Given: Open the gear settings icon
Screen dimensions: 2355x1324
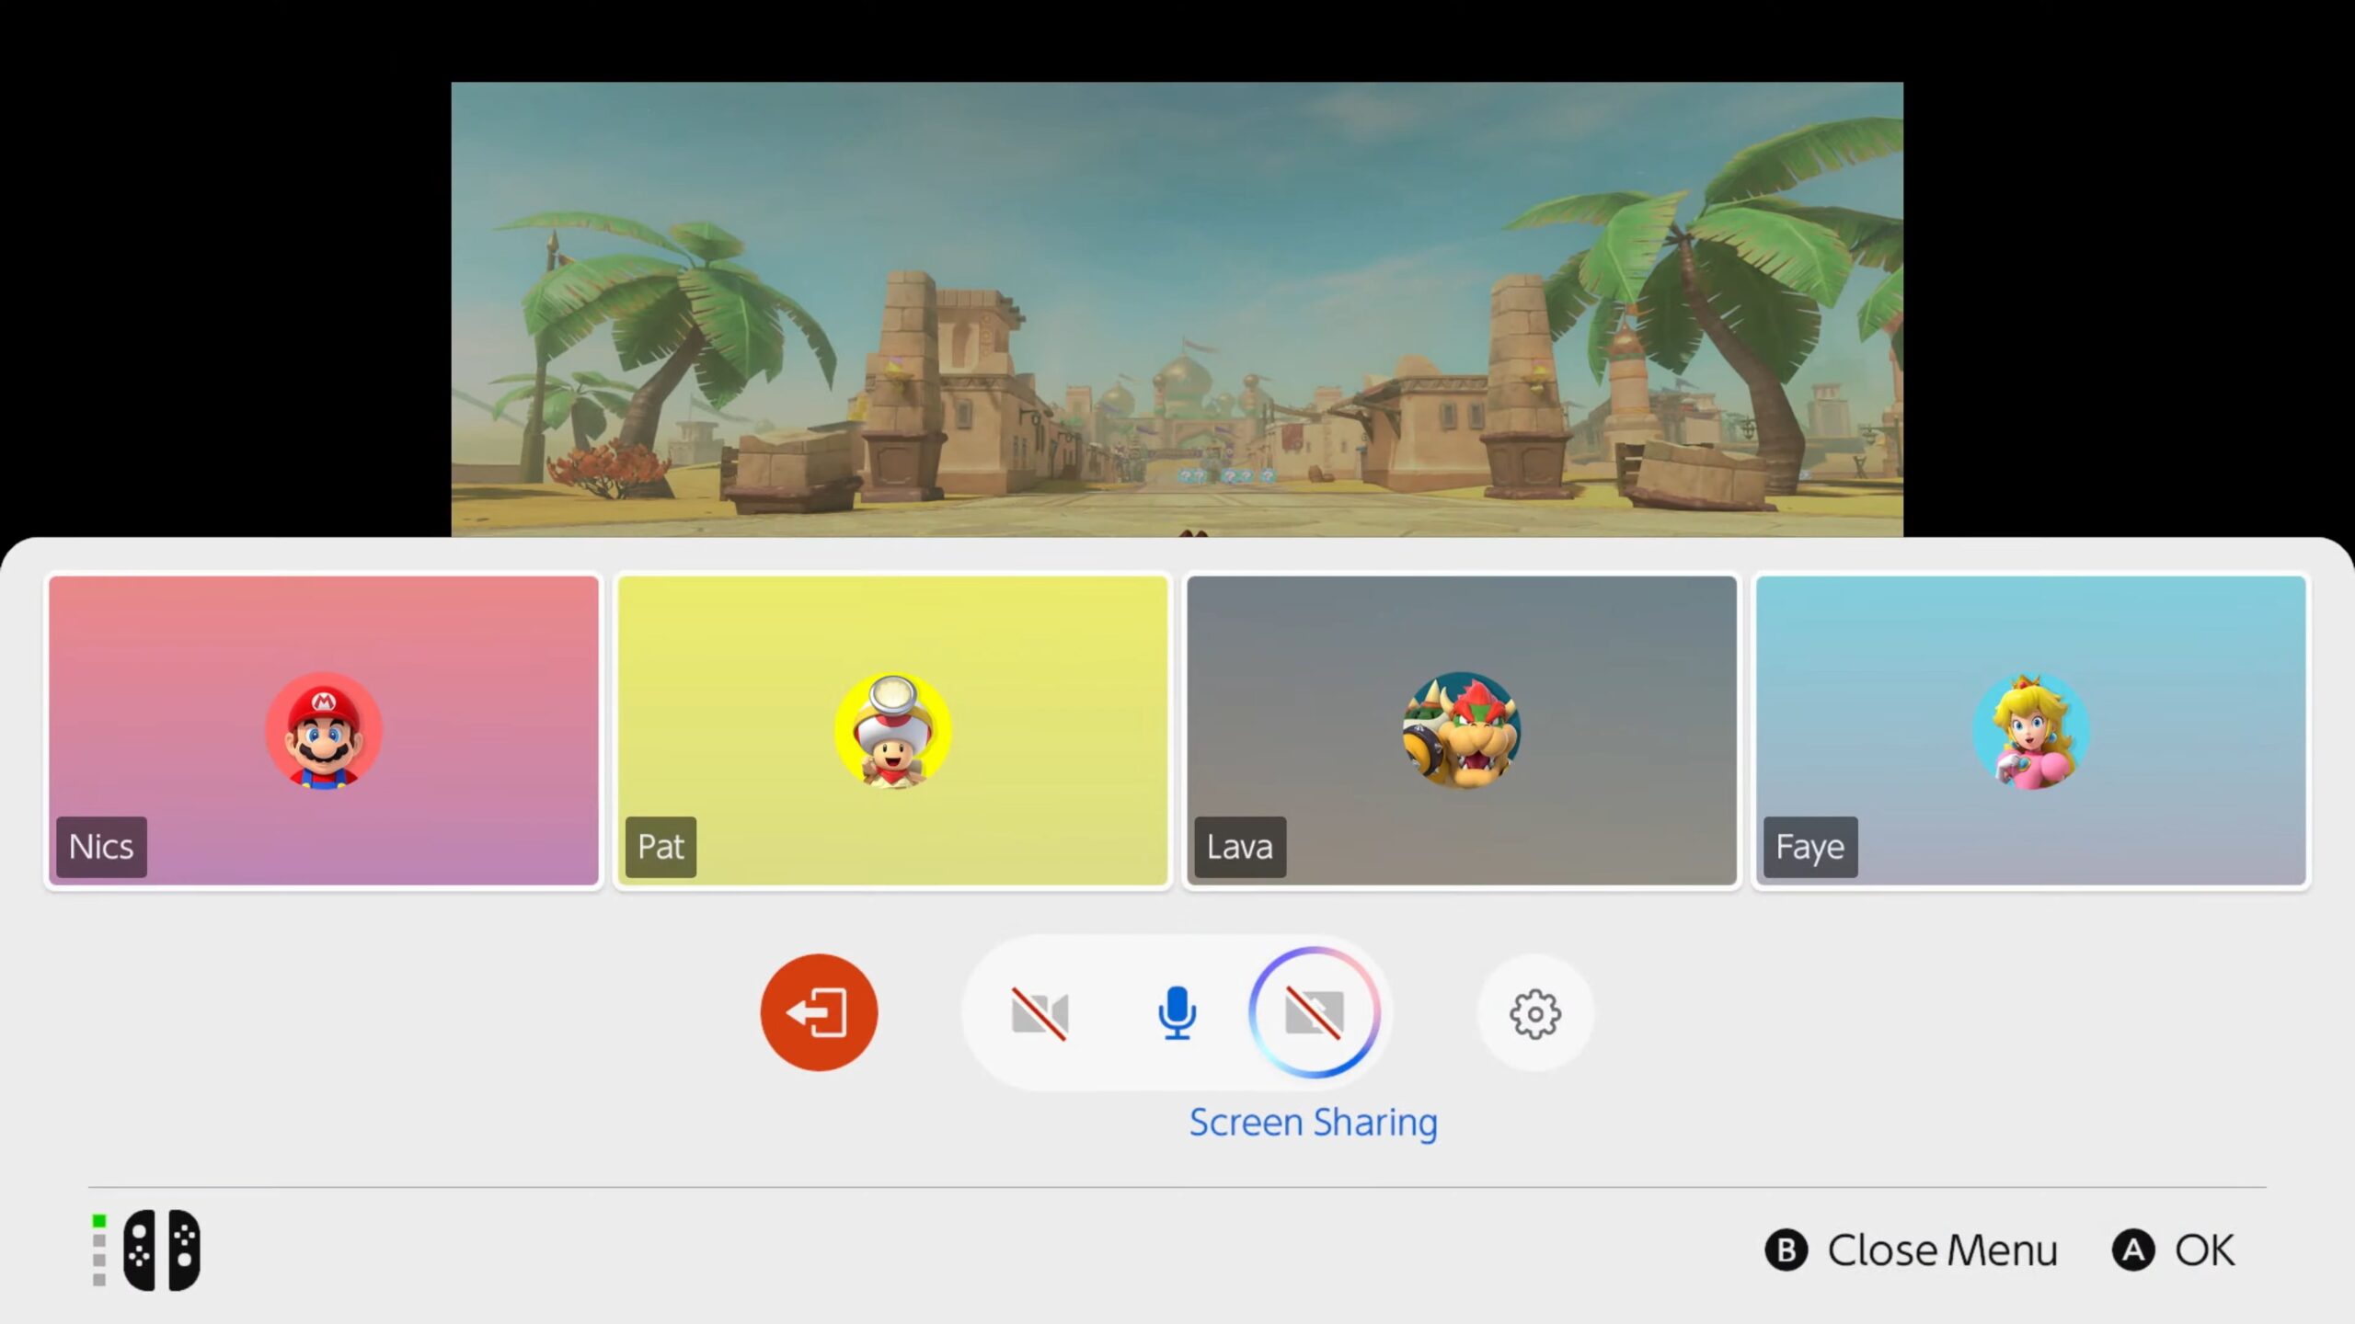Looking at the screenshot, I should [x=1535, y=1013].
